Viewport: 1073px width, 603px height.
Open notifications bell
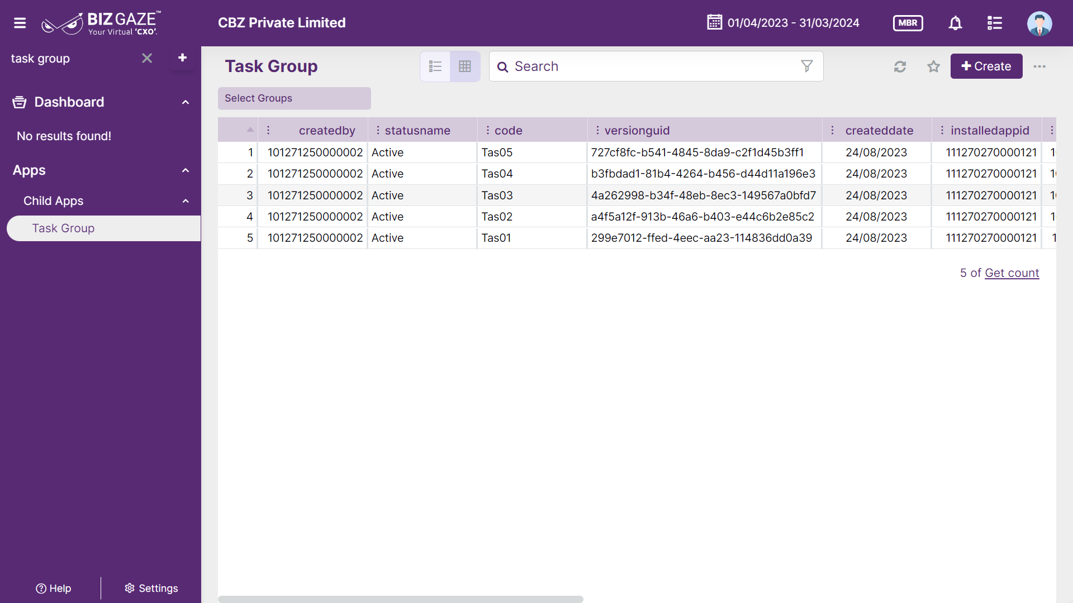click(x=956, y=23)
